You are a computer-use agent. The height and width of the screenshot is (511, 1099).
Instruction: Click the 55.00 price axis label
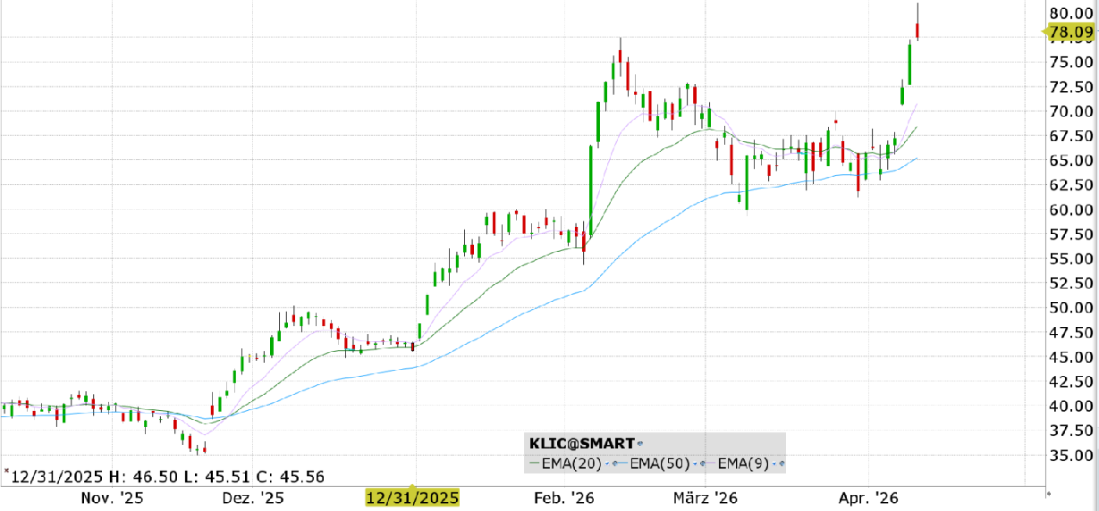[x=1071, y=259]
